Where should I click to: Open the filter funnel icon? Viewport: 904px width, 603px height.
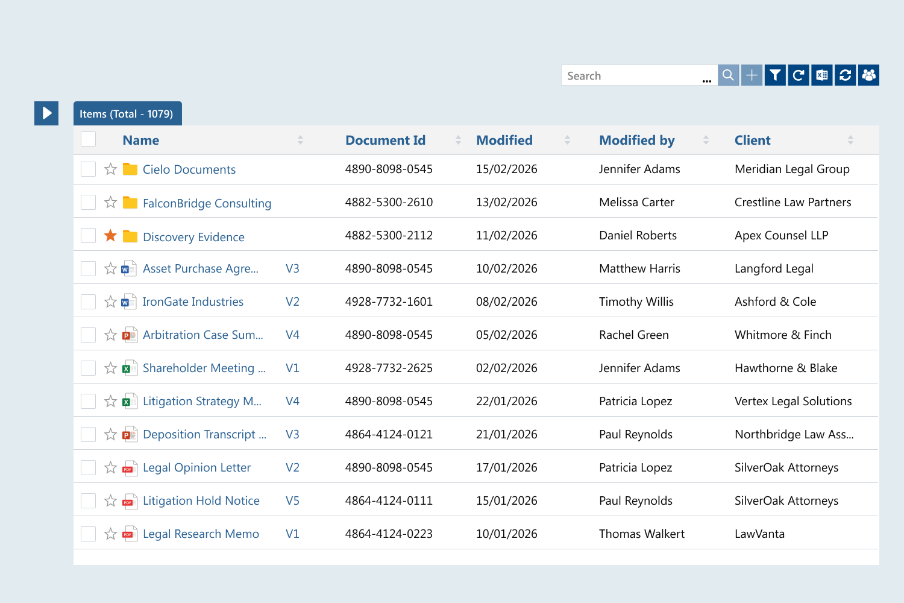[x=775, y=75]
